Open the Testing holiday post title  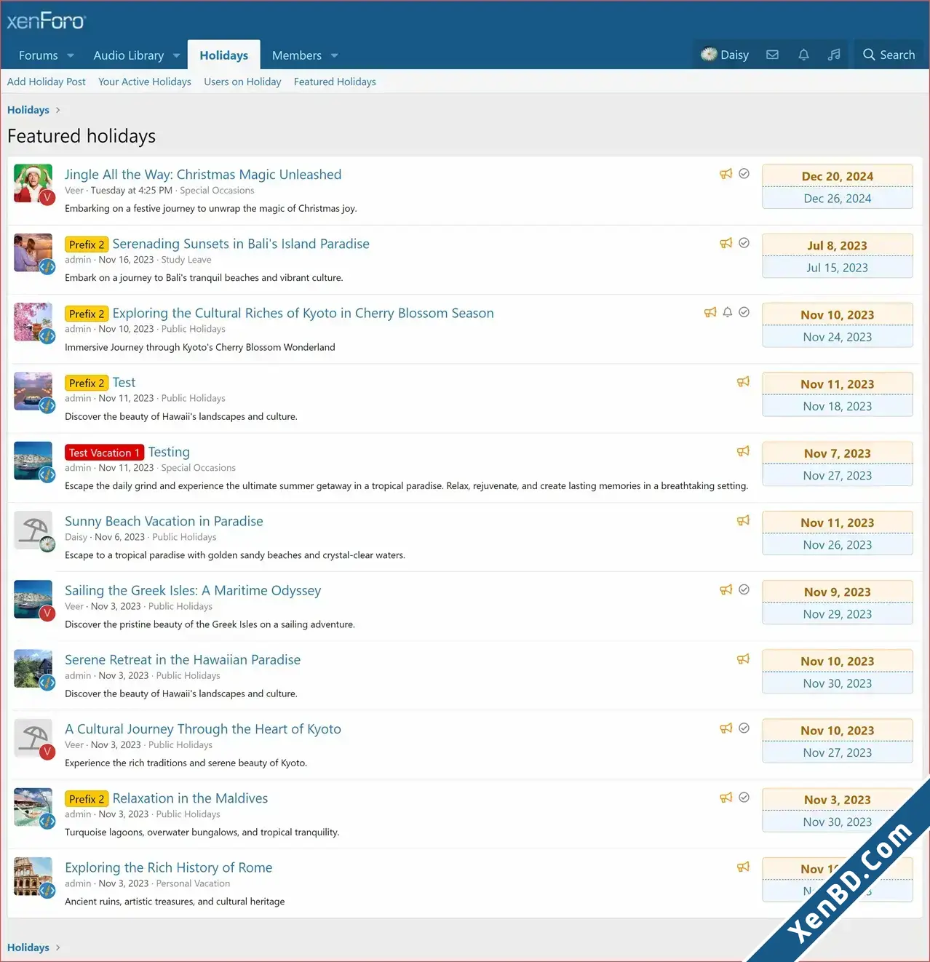[169, 452]
